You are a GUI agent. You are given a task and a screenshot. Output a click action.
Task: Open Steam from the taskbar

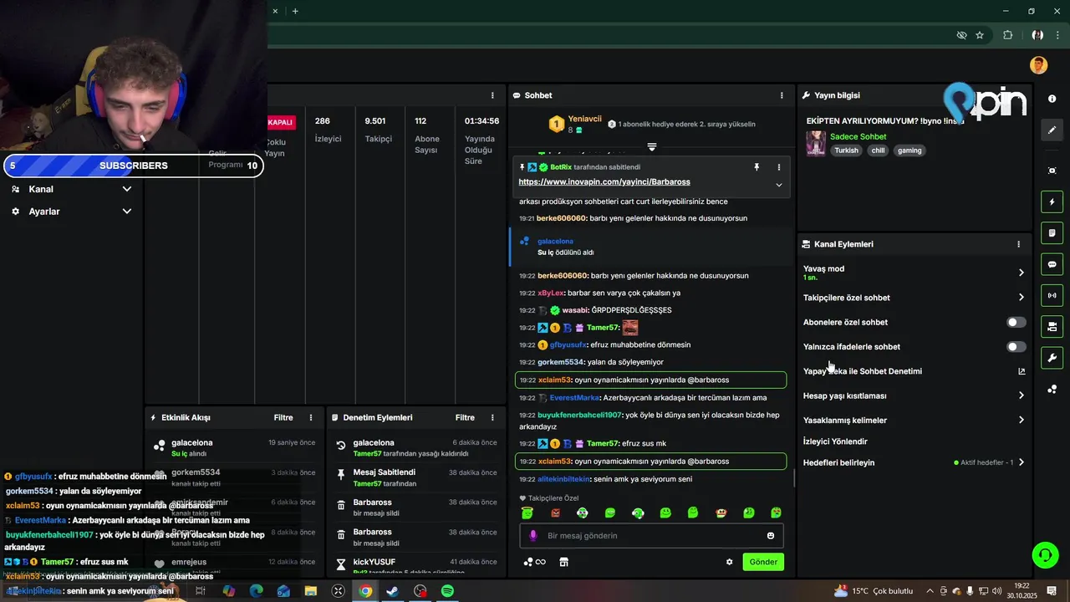(x=392, y=591)
